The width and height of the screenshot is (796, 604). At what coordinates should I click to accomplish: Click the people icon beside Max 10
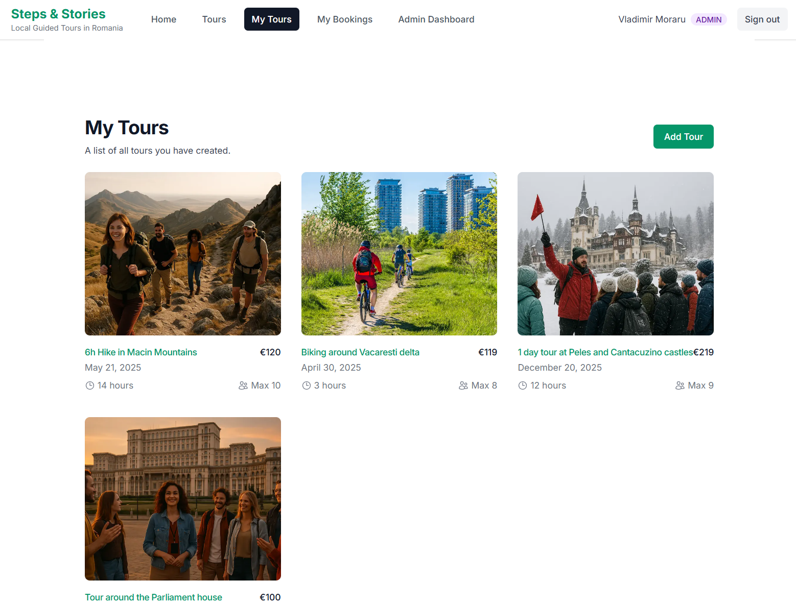click(x=243, y=385)
